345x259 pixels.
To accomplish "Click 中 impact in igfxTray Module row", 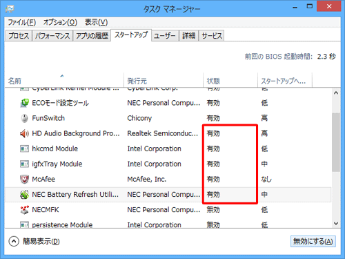I will tap(264, 164).
